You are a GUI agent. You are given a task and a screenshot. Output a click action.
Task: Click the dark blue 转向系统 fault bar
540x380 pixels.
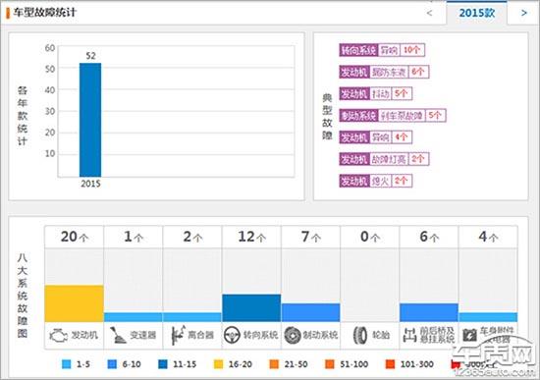(x=251, y=308)
